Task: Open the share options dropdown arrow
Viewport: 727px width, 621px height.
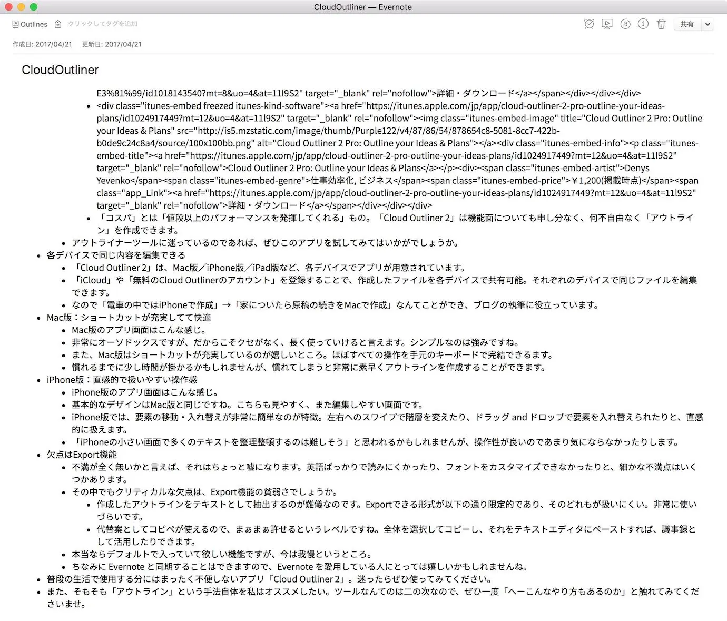Action: 708,24
